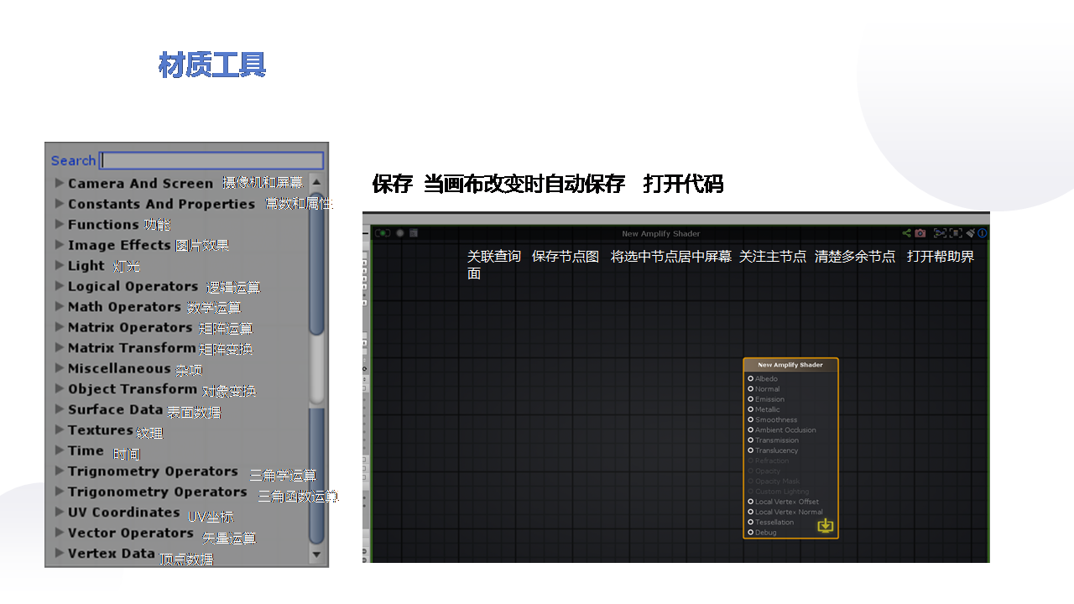Click into the Search field
The width and height of the screenshot is (1074, 604).
(211, 160)
